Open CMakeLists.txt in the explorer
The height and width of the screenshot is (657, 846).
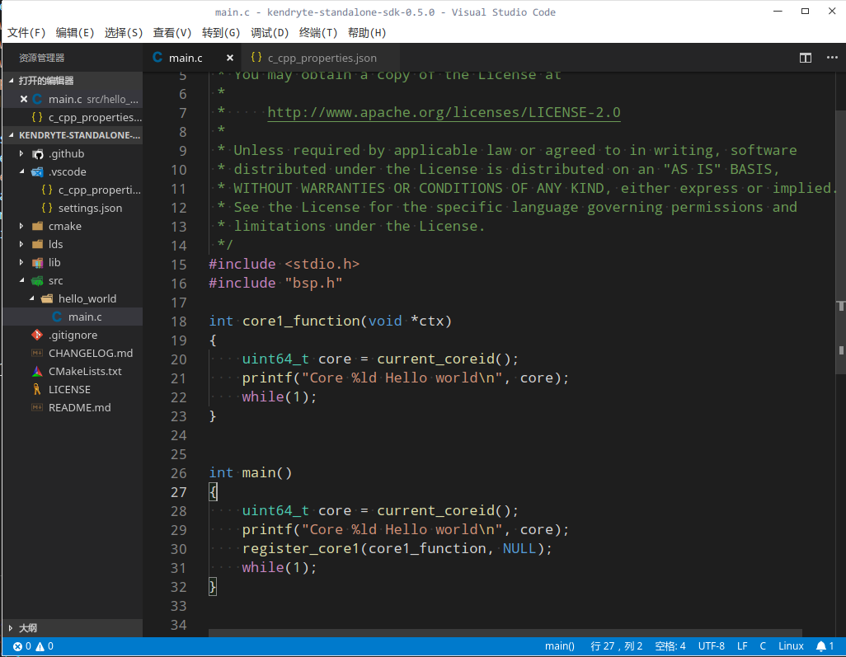click(84, 371)
